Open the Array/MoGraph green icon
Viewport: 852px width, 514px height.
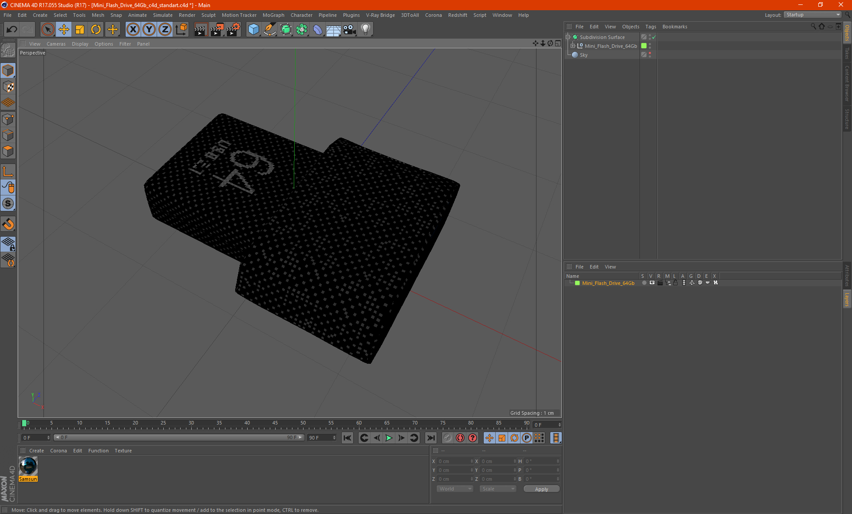coord(302,30)
